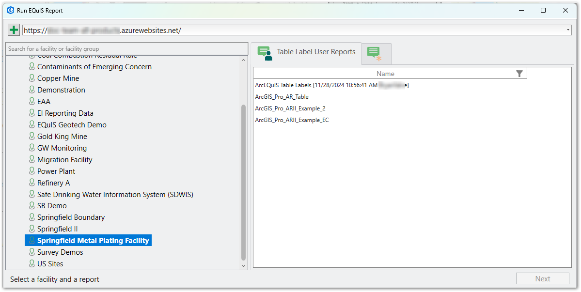Click the Run EQuIS Report app icon

[x=11, y=10]
